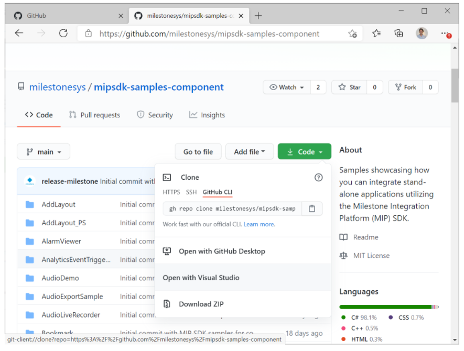Expand the main branch selector
Screen dimensions: 464x351
pyautogui.click(x=44, y=152)
